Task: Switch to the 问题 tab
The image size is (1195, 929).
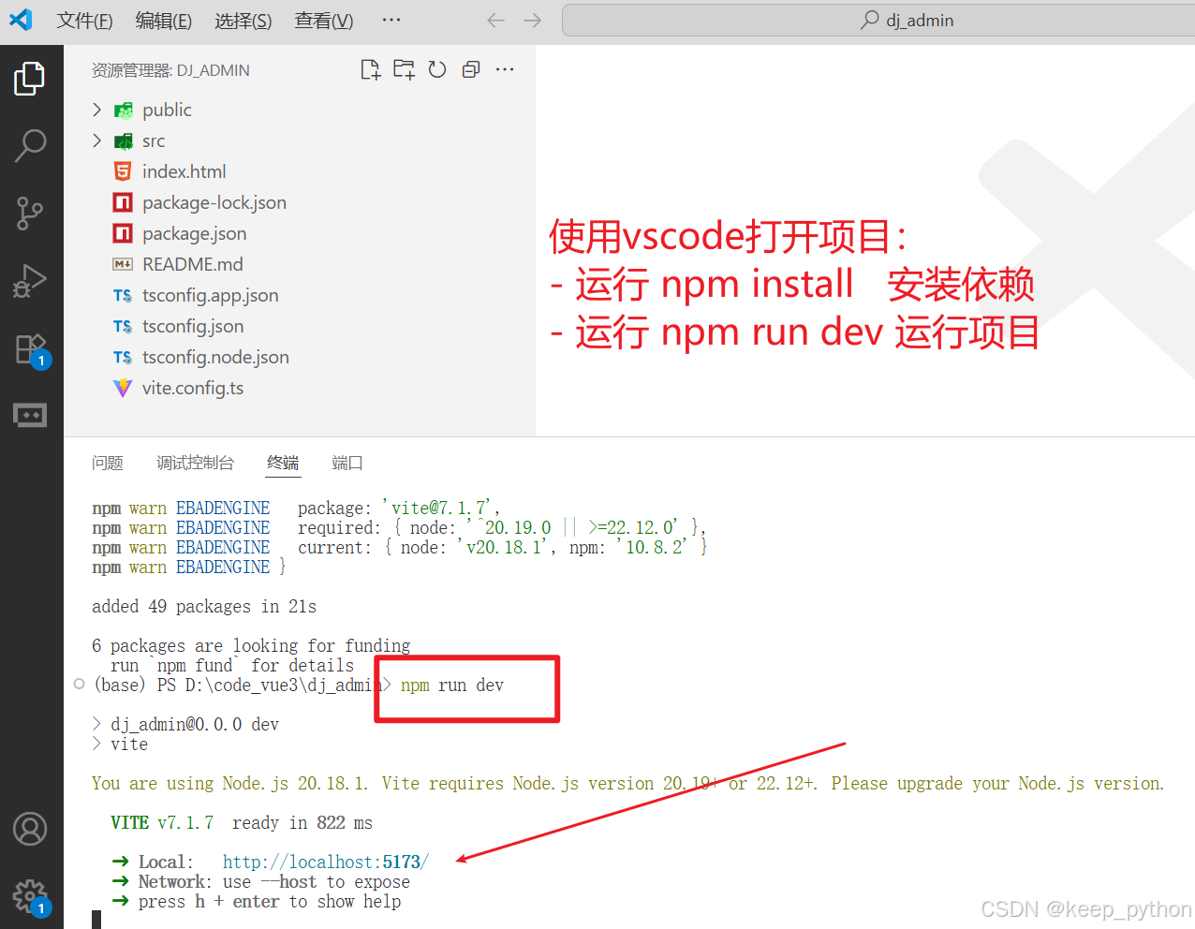Action: pyautogui.click(x=108, y=462)
